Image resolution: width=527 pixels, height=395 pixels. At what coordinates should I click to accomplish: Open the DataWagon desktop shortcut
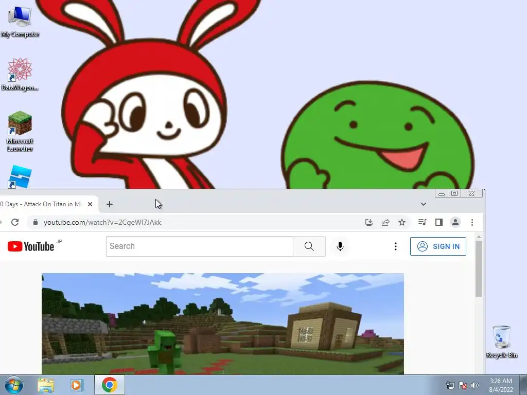[20, 74]
